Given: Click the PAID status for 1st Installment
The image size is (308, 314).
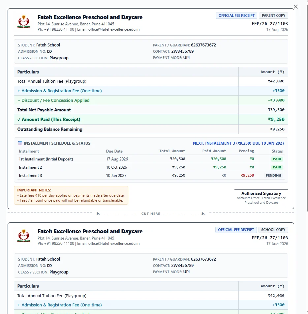Looking at the screenshot, I should tap(277, 159).
